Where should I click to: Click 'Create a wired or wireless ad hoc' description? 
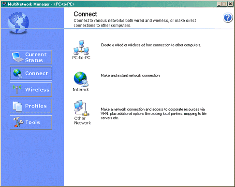pyautogui.click(x=151, y=45)
